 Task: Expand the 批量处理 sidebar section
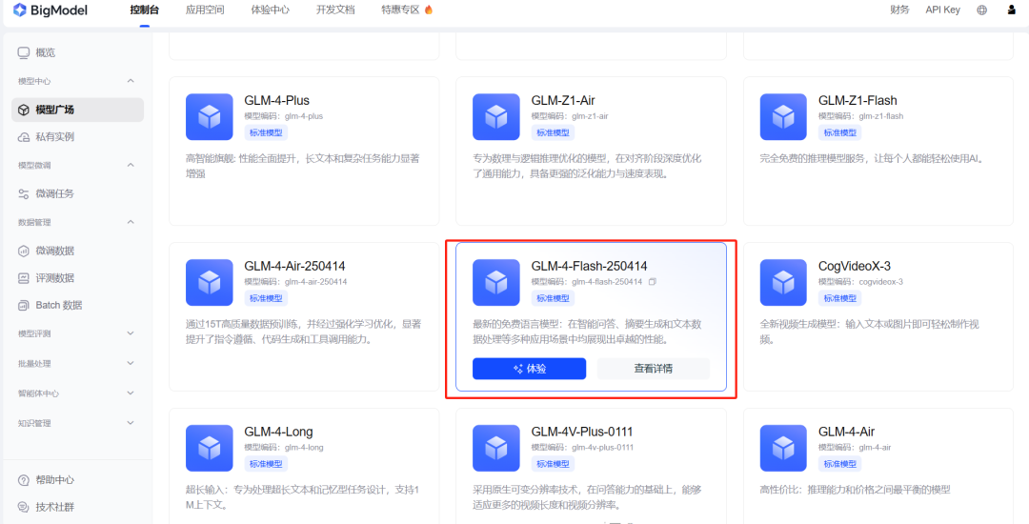130,363
